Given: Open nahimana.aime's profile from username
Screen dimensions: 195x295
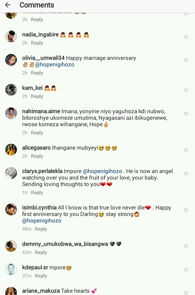Looking at the screenshot, I should 41,111.
